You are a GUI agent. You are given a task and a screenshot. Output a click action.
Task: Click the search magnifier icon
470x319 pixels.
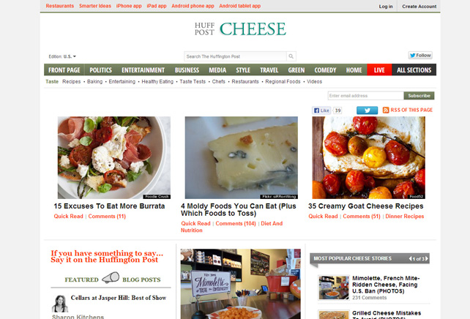tap(291, 56)
